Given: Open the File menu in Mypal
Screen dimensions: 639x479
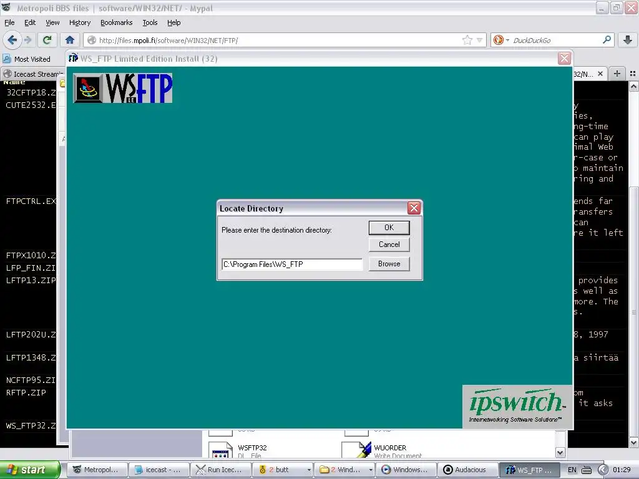Looking at the screenshot, I should 9,22.
